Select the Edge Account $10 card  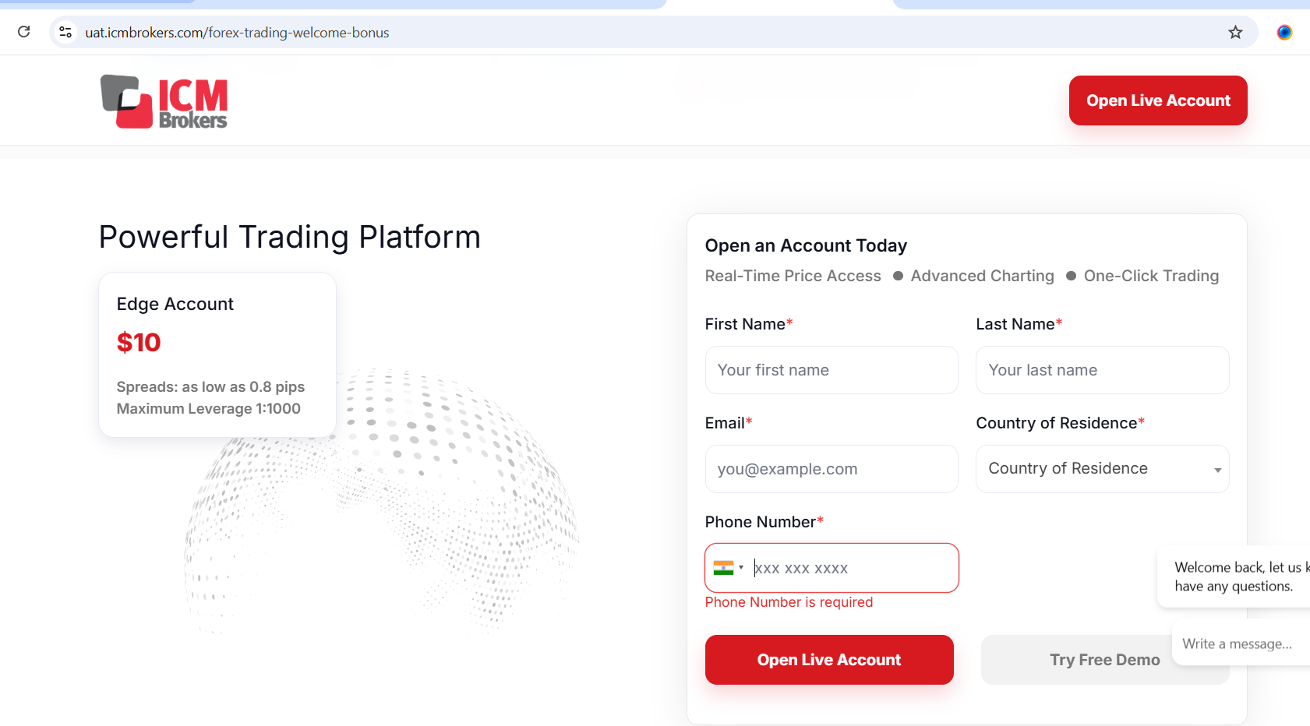(x=217, y=354)
